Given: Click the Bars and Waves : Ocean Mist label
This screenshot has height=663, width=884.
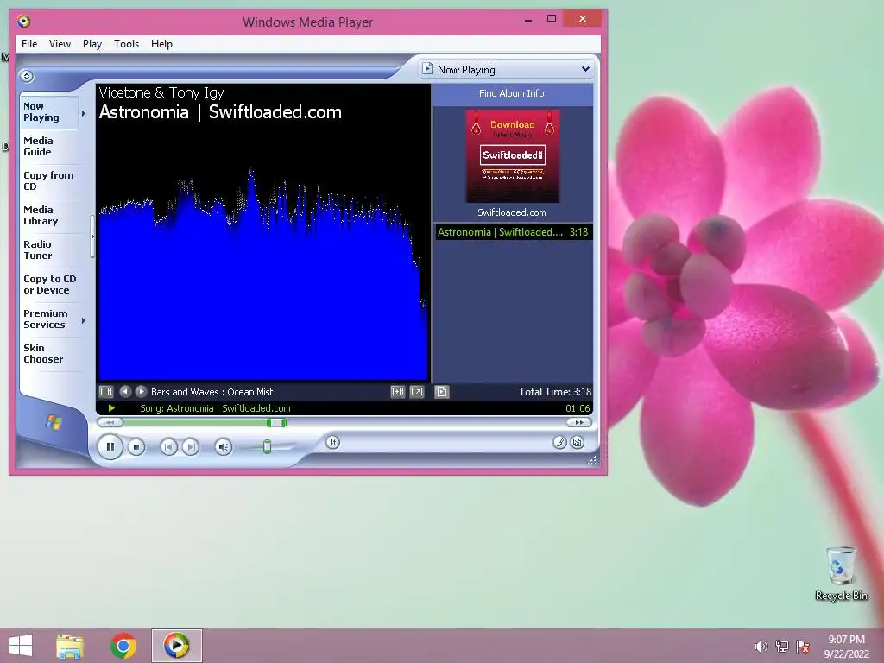Looking at the screenshot, I should point(212,391).
